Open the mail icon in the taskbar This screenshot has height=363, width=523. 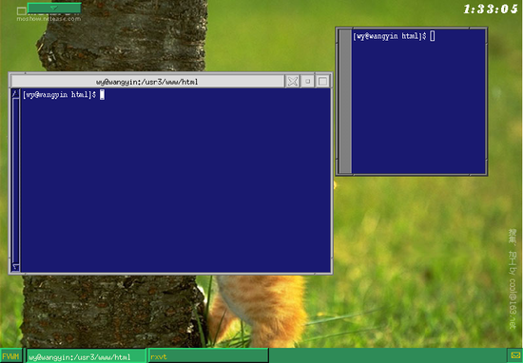pos(514,355)
